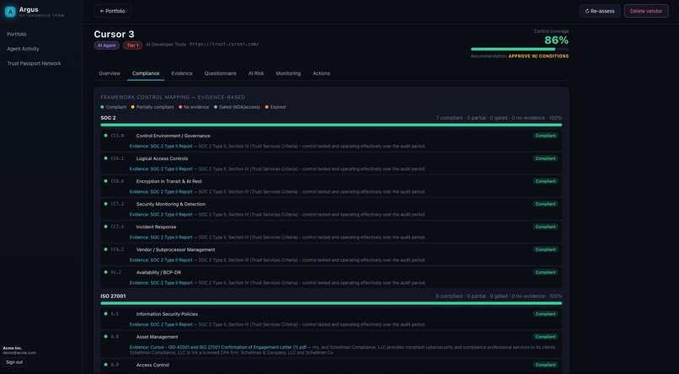Image resolution: width=679 pixels, height=374 pixels.
Task: Click the Re-assess button
Action: click(x=600, y=11)
